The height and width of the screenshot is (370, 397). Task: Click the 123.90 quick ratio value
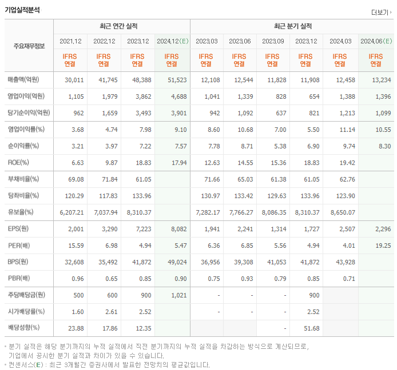click(x=346, y=196)
